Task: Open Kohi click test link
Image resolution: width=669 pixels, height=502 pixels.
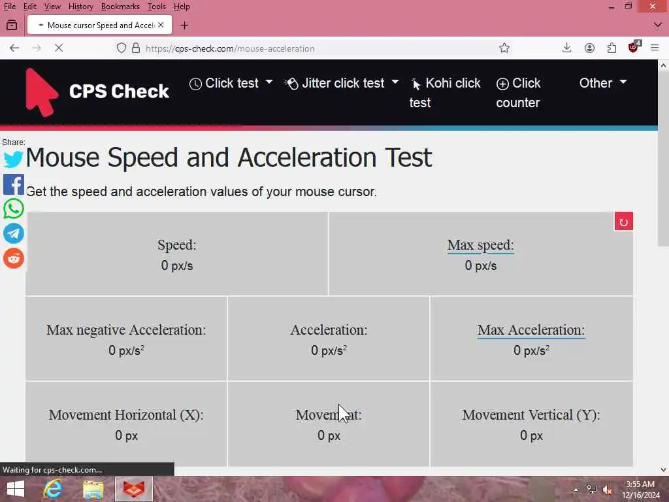Action: point(445,93)
